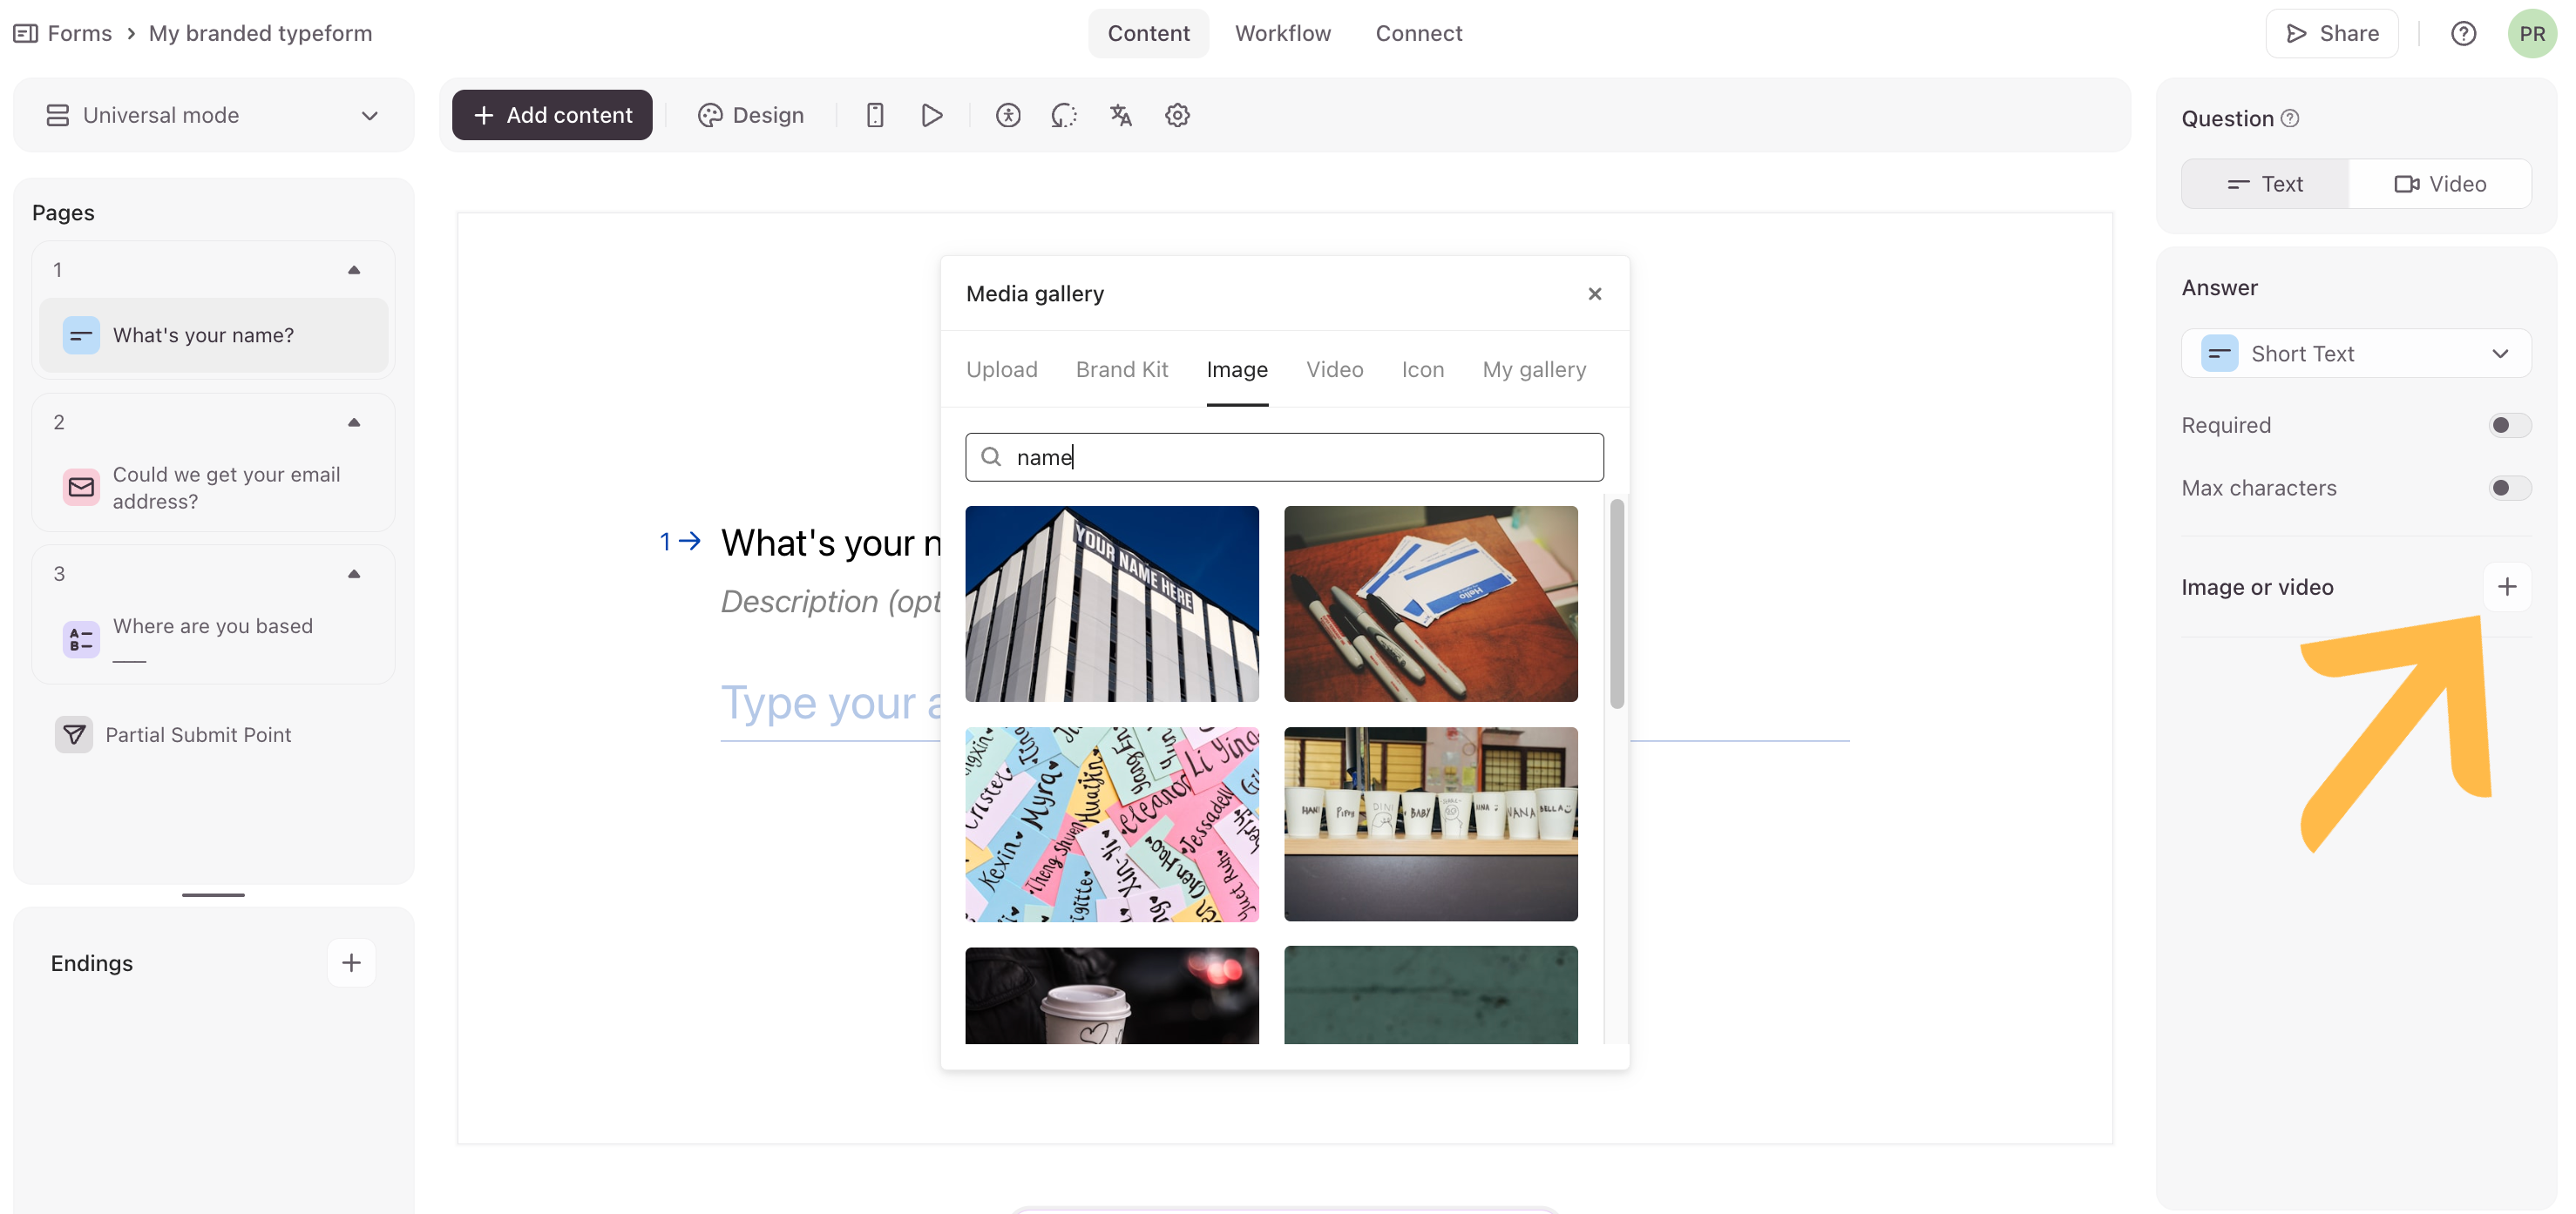Open the Universal mode dropdown
The image size is (2576, 1214).
point(213,115)
